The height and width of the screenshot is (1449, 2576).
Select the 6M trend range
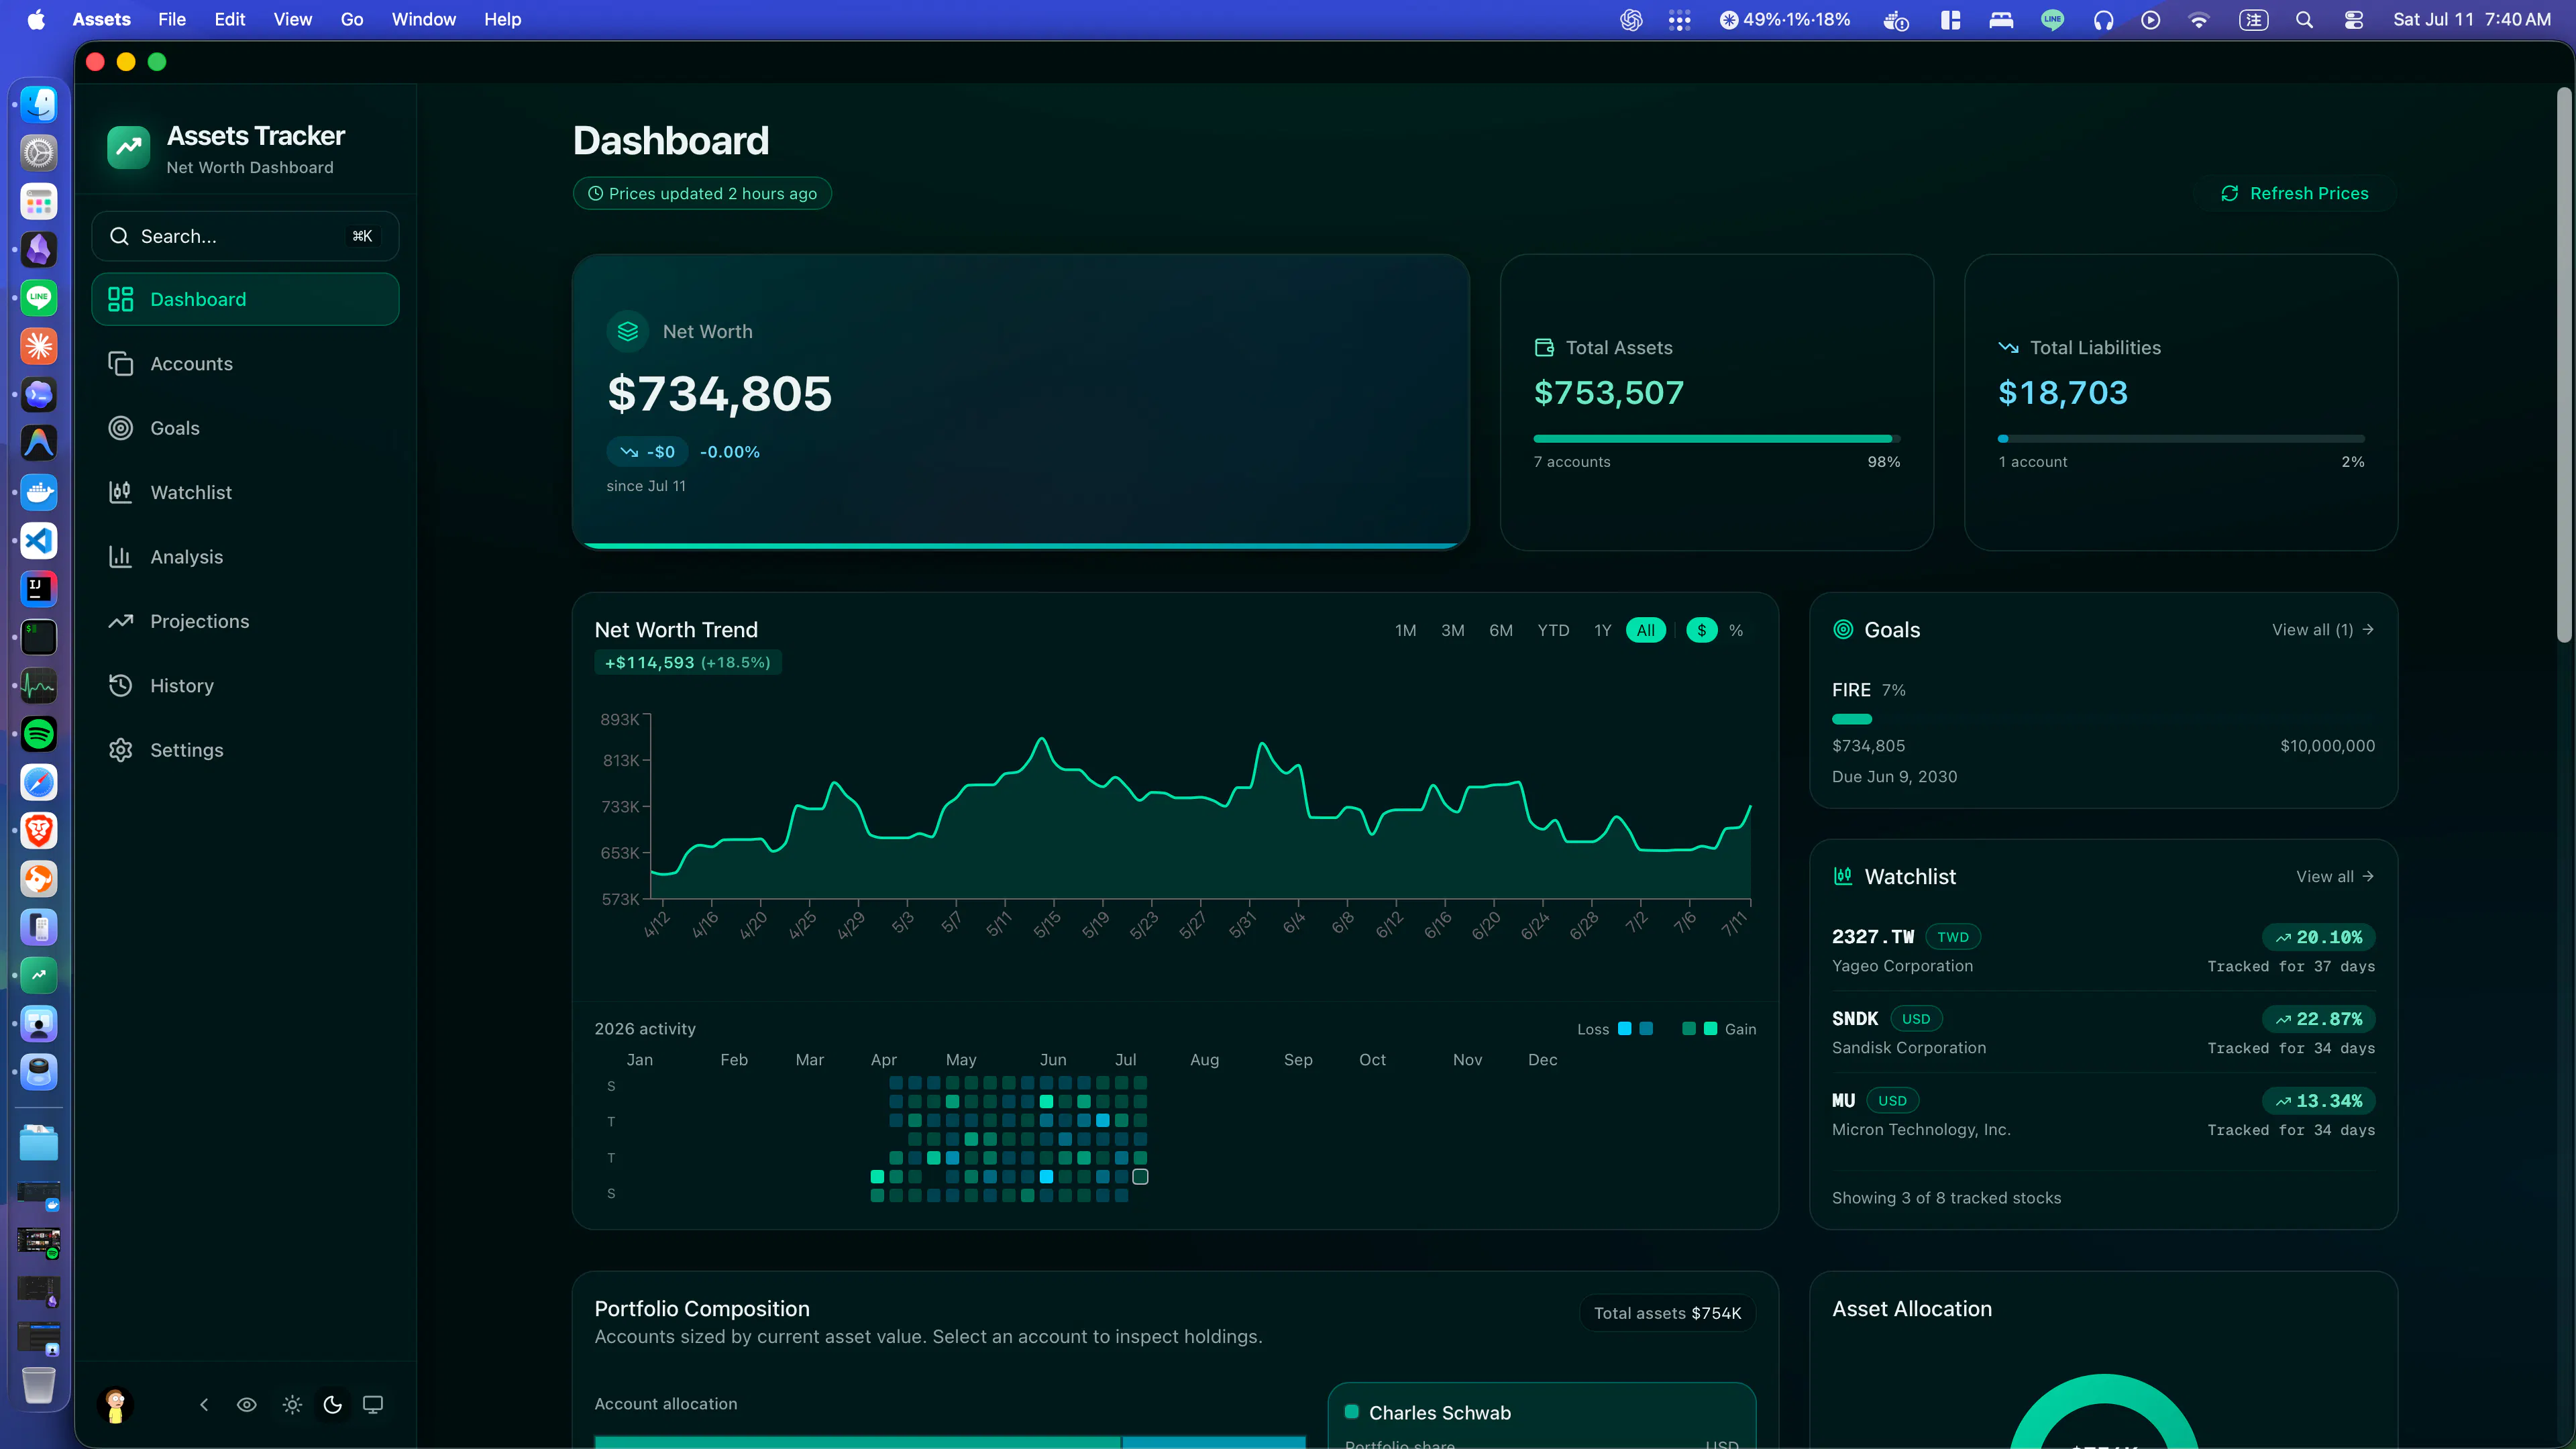click(1501, 630)
